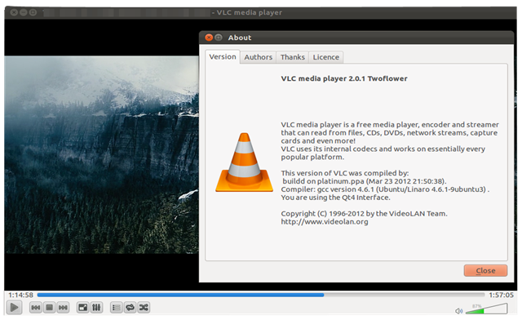
Task: Click the elapsed time 1:14:58 label
Action: pos(20,295)
